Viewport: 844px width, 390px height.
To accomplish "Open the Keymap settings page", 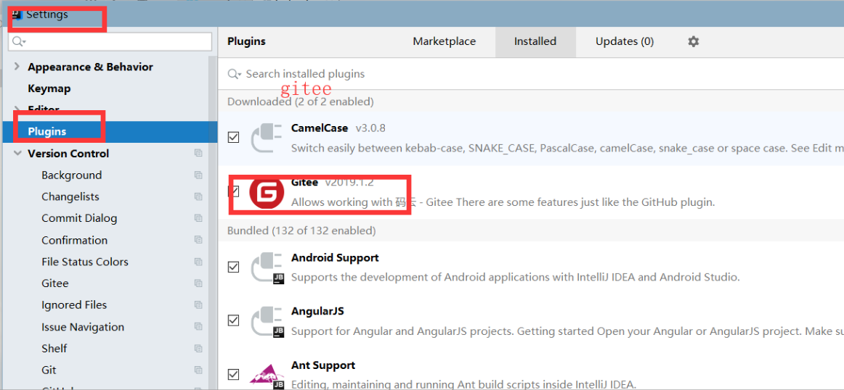I will coord(49,88).
